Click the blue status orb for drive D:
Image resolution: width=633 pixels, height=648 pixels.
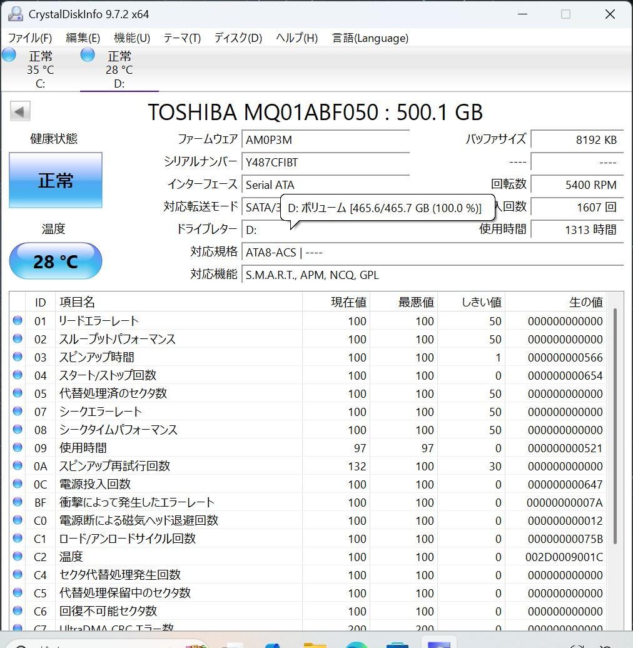(87, 54)
